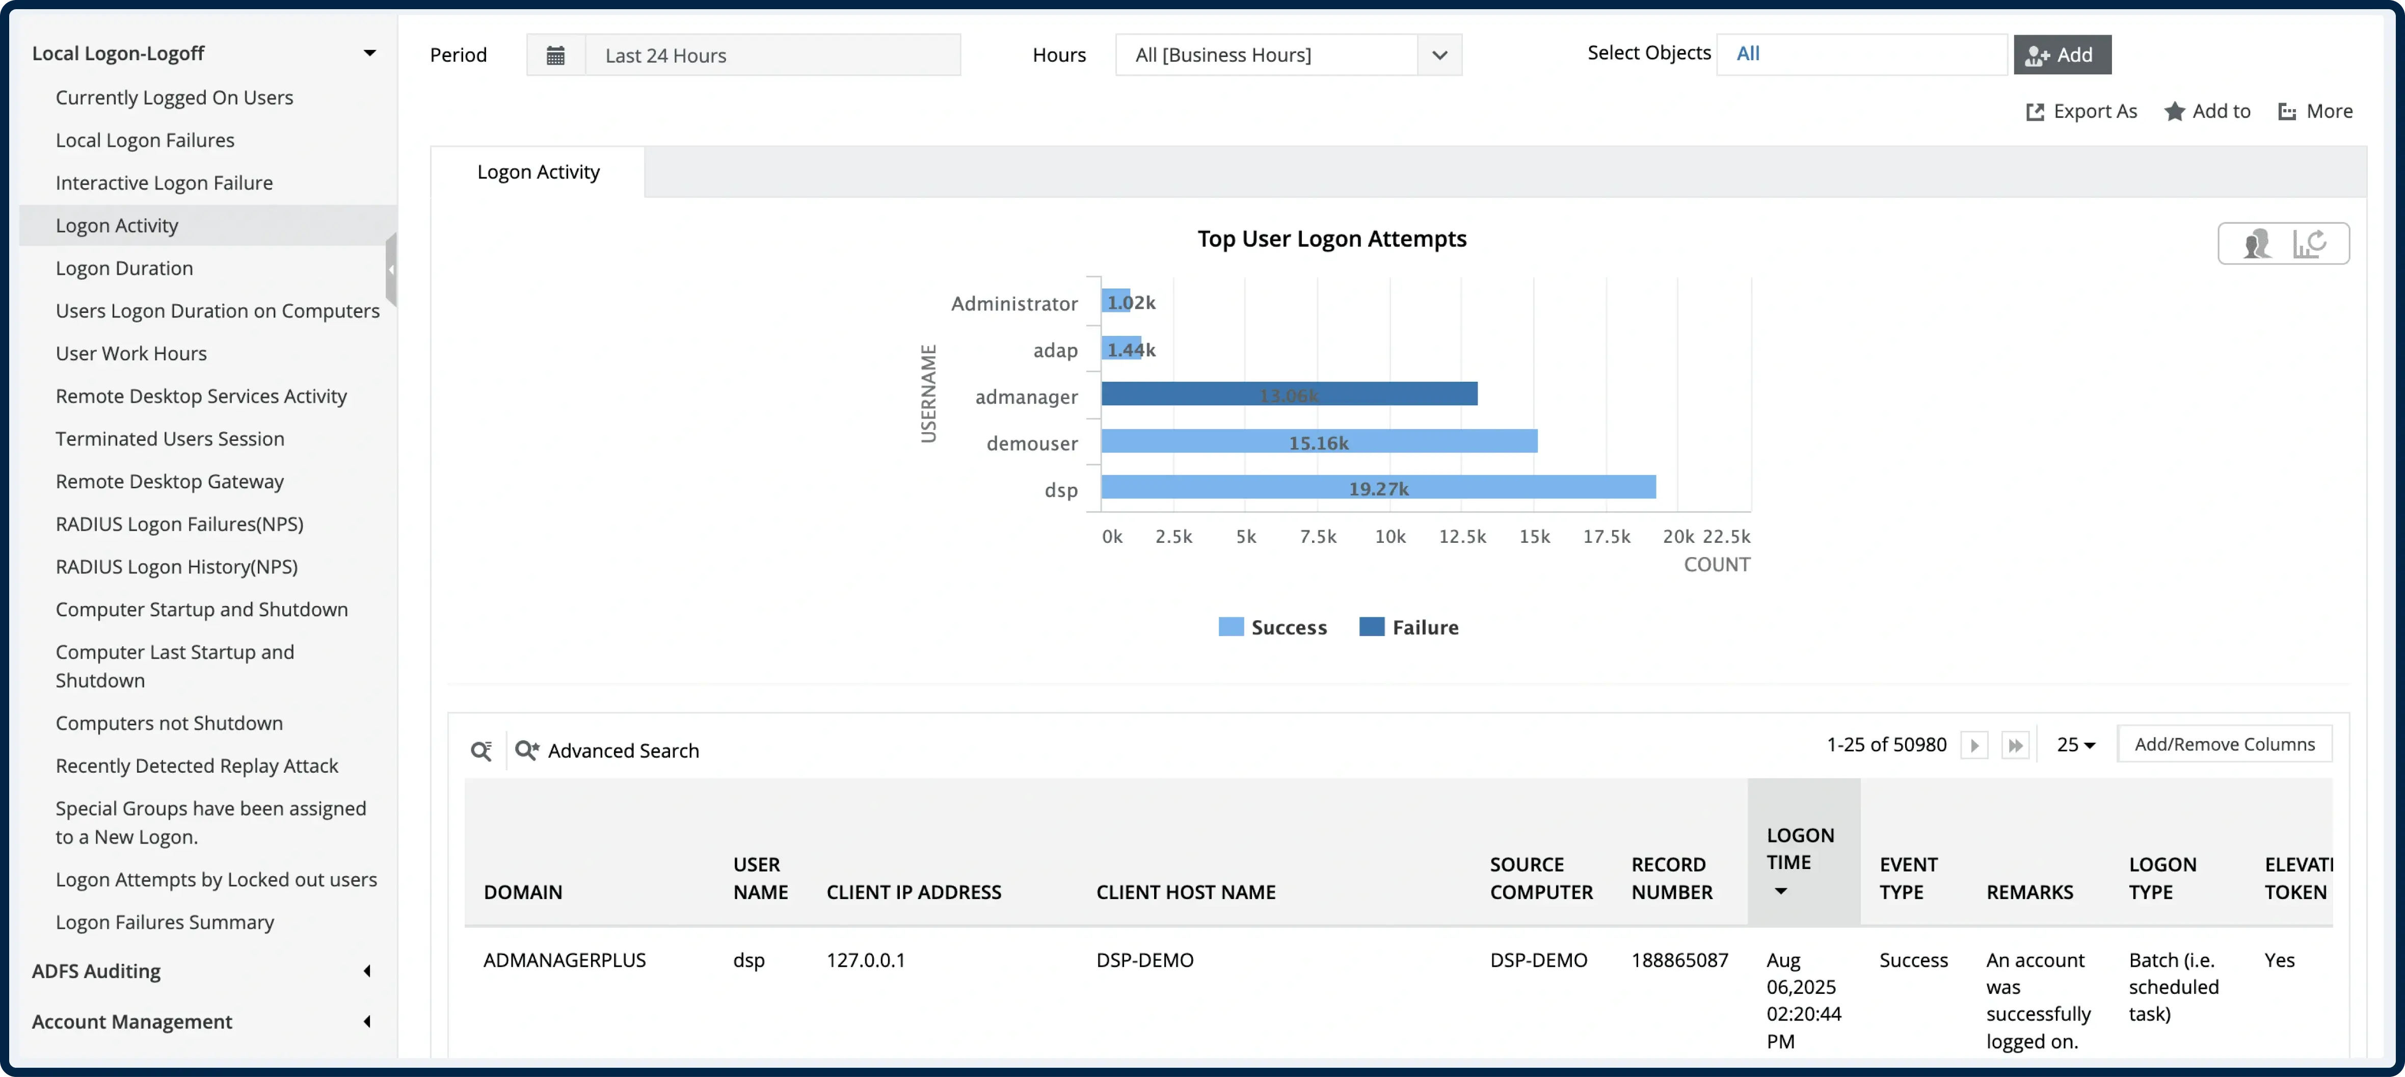Click the Export As icon

click(x=2081, y=111)
